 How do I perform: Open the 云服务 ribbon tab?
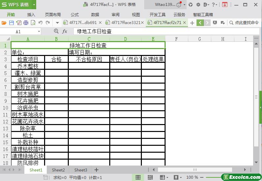(179, 15)
